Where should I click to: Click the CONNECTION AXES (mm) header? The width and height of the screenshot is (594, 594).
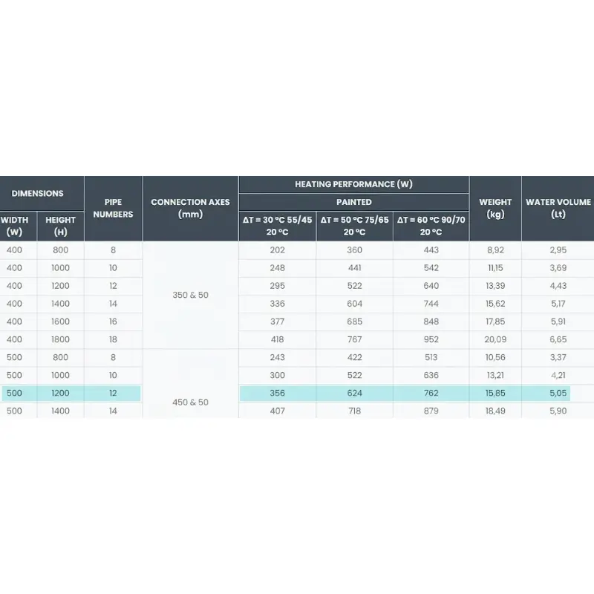[190, 209]
